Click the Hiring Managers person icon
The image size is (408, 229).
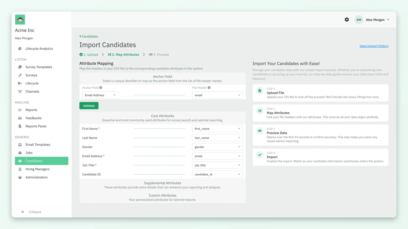[x=20, y=169]
